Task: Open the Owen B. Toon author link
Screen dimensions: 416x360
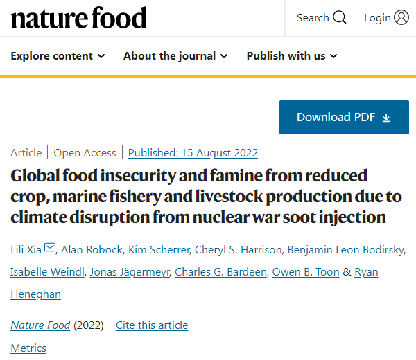Action: [x=304, y=272]
